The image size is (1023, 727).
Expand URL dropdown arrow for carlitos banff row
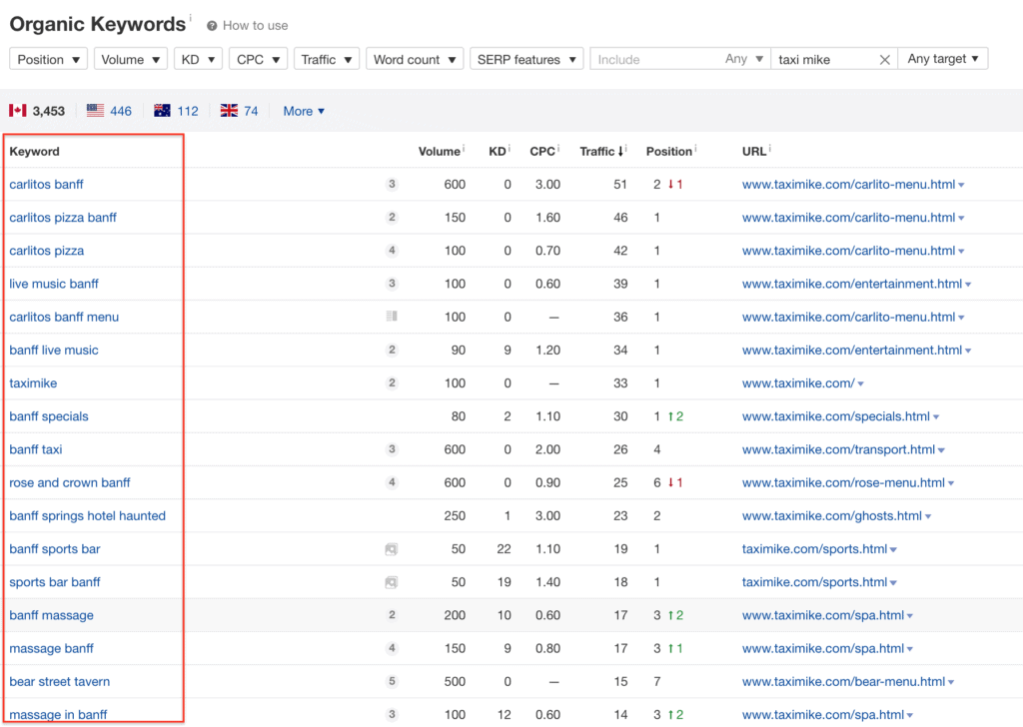click(x=961, y=185)
